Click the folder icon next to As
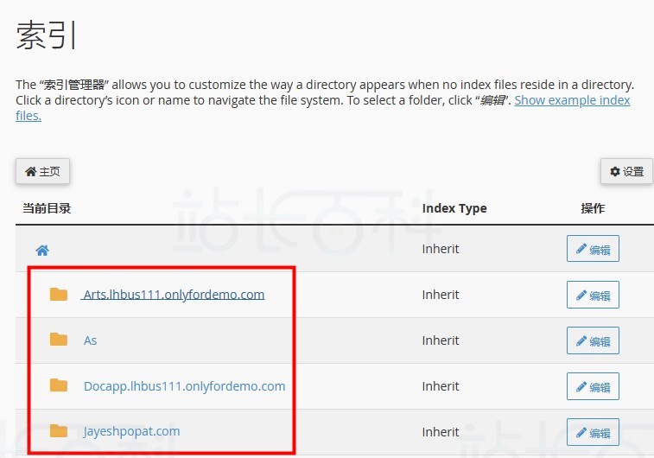 [x=59, y=340]
